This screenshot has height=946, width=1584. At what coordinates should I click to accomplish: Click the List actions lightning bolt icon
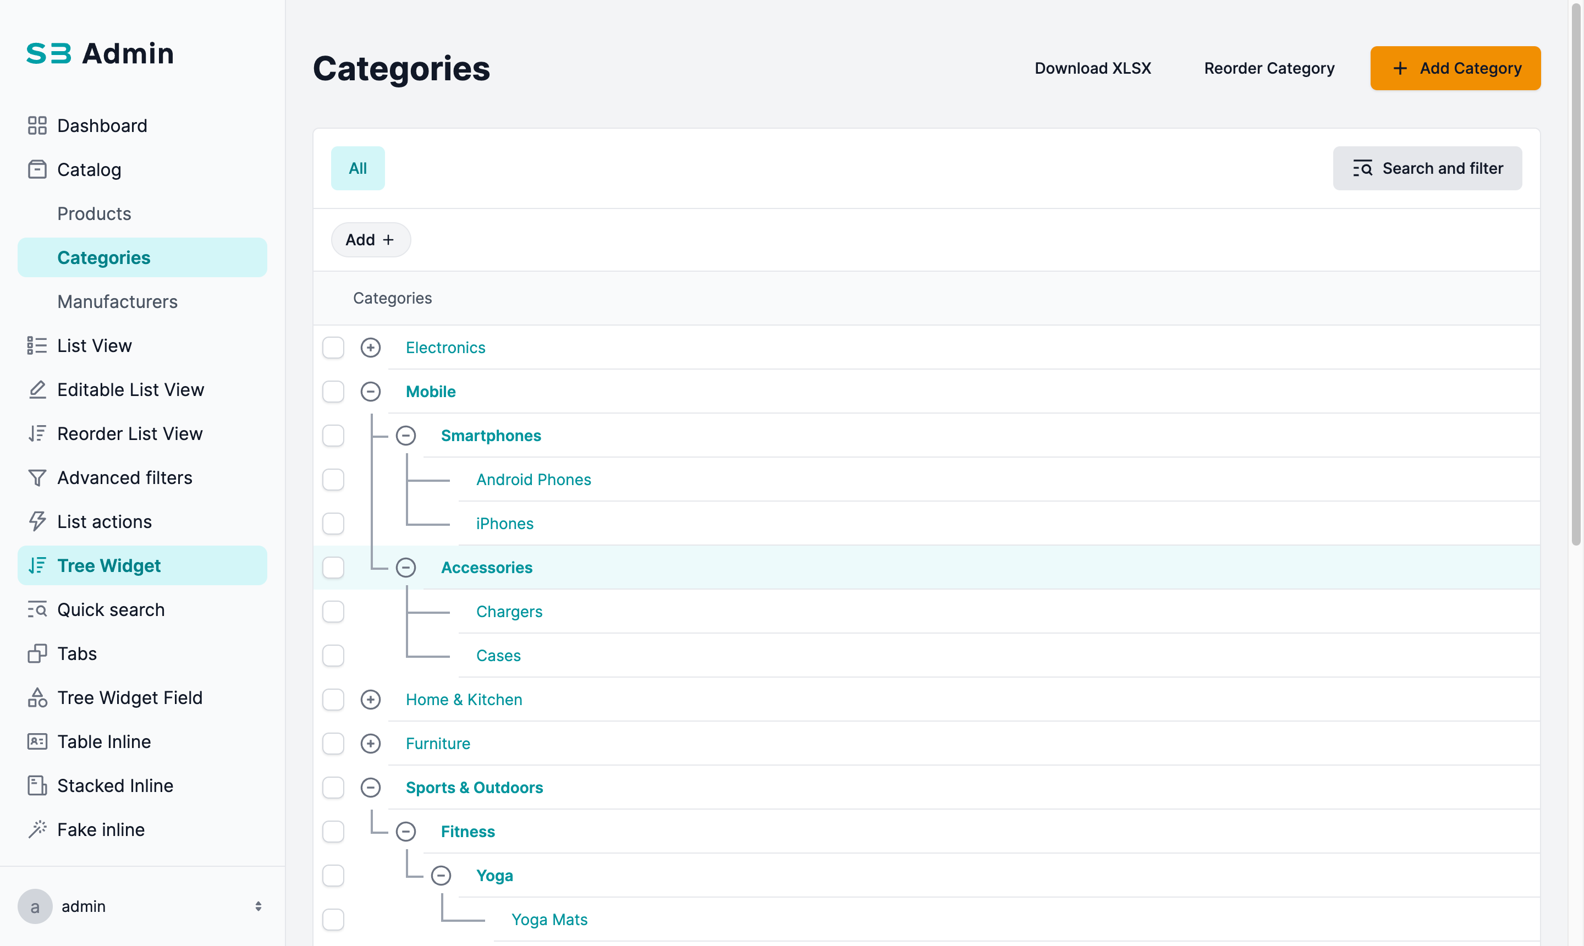(x=37, y=521)
